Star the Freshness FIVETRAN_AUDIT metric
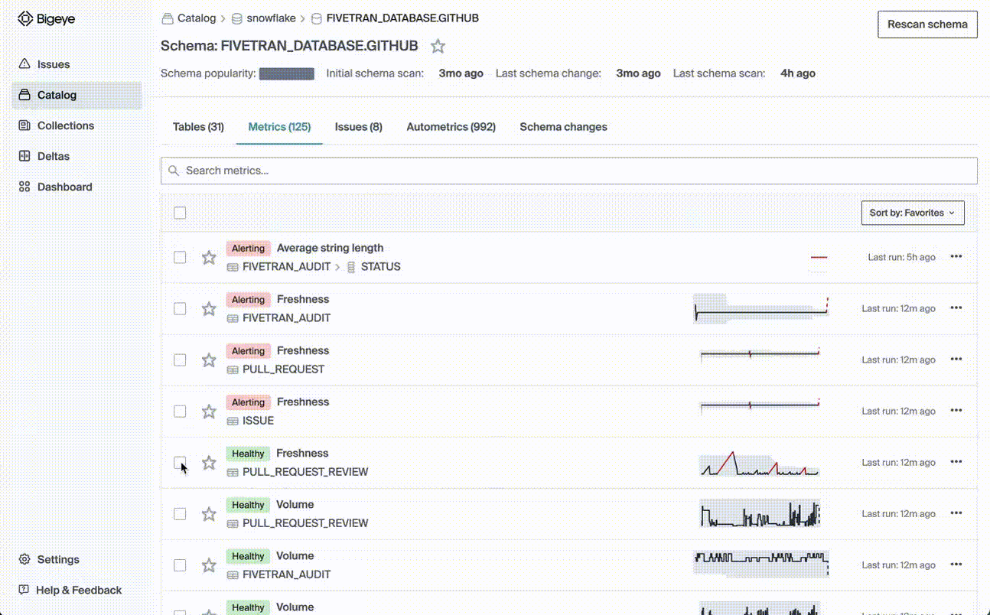Image resolution: width=990 pixels, height=615 pixels. point(209,309)
